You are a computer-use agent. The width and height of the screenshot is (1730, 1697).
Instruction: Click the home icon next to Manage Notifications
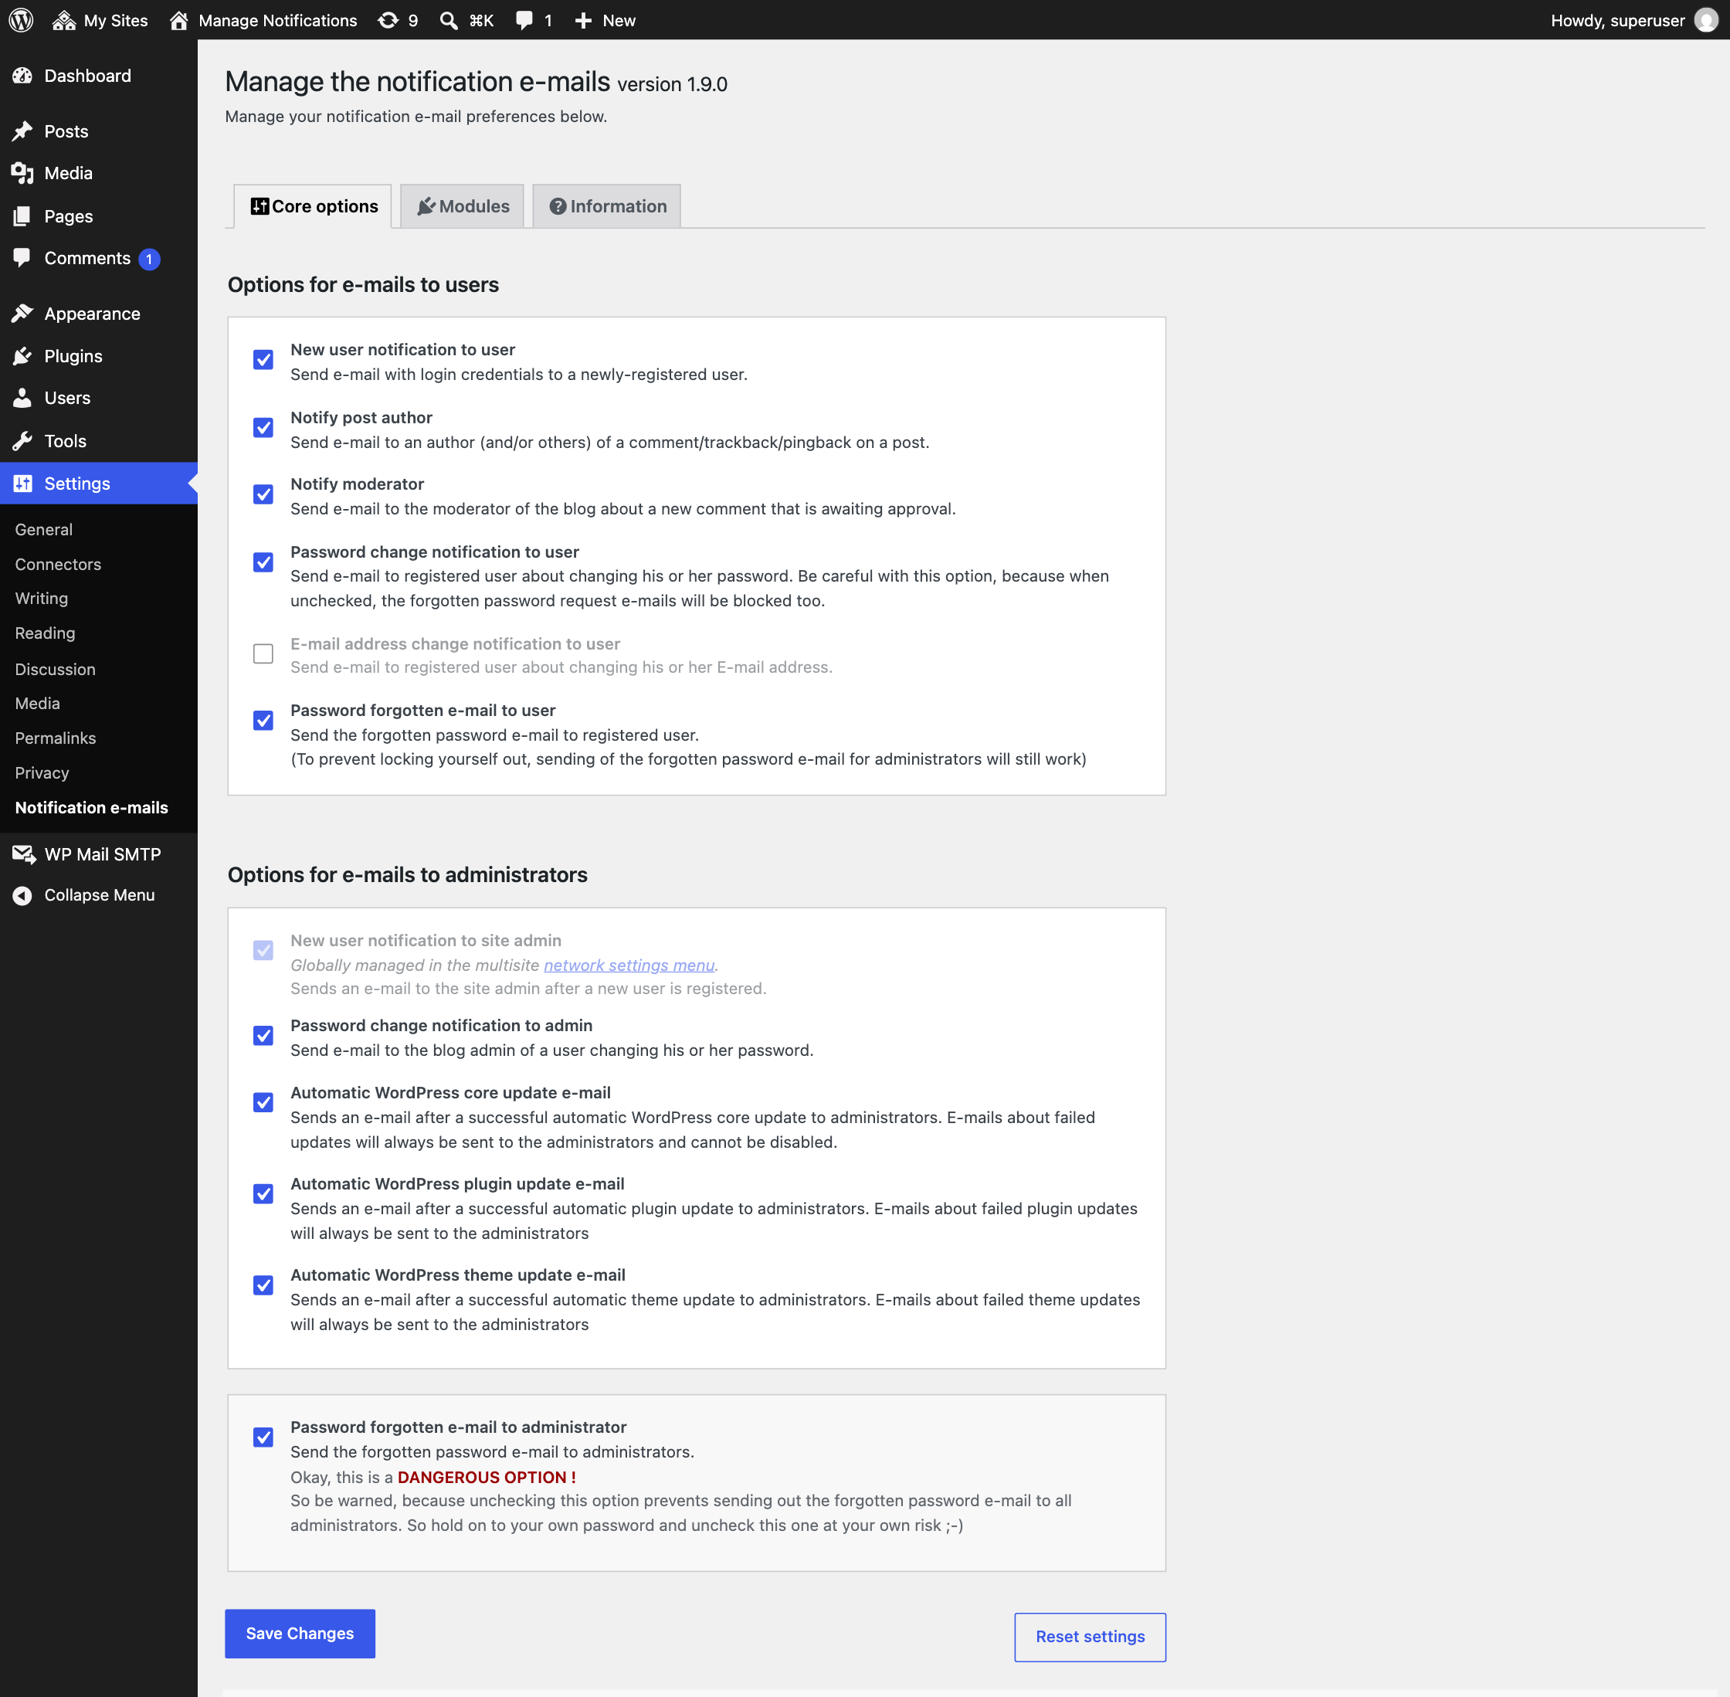pyautogui.click(x=179, y=19)
